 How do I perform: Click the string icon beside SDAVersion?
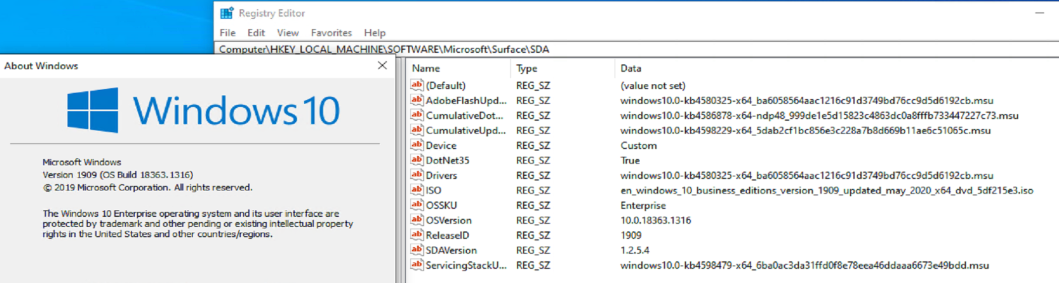(x=416, y=250)
